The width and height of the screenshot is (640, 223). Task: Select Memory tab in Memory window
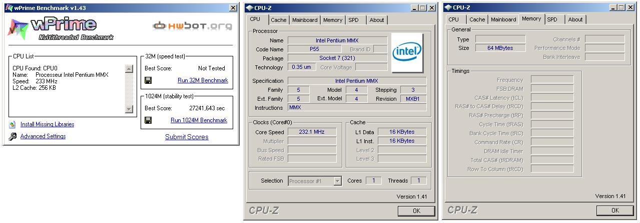click(531, 18)
